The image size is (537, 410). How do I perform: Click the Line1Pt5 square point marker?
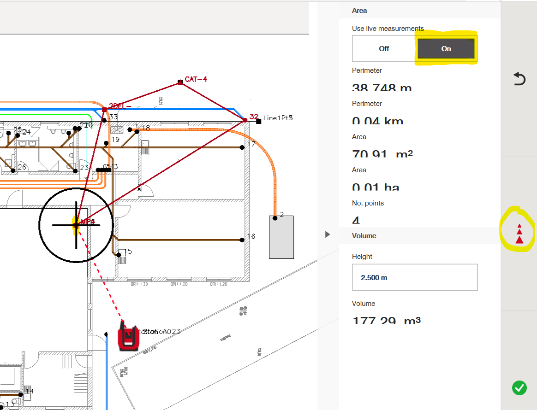point(259,121)
